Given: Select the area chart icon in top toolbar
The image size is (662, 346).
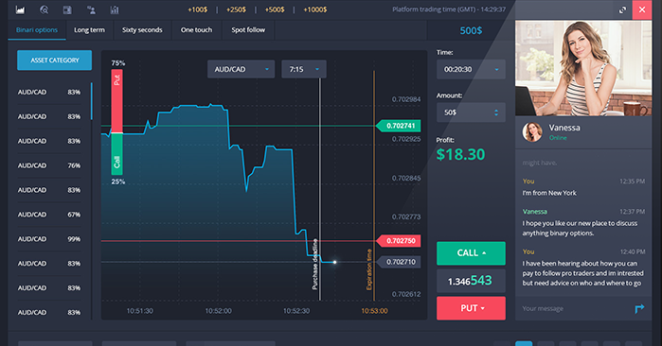Looking at the screenshot, I should click(20, 9).
